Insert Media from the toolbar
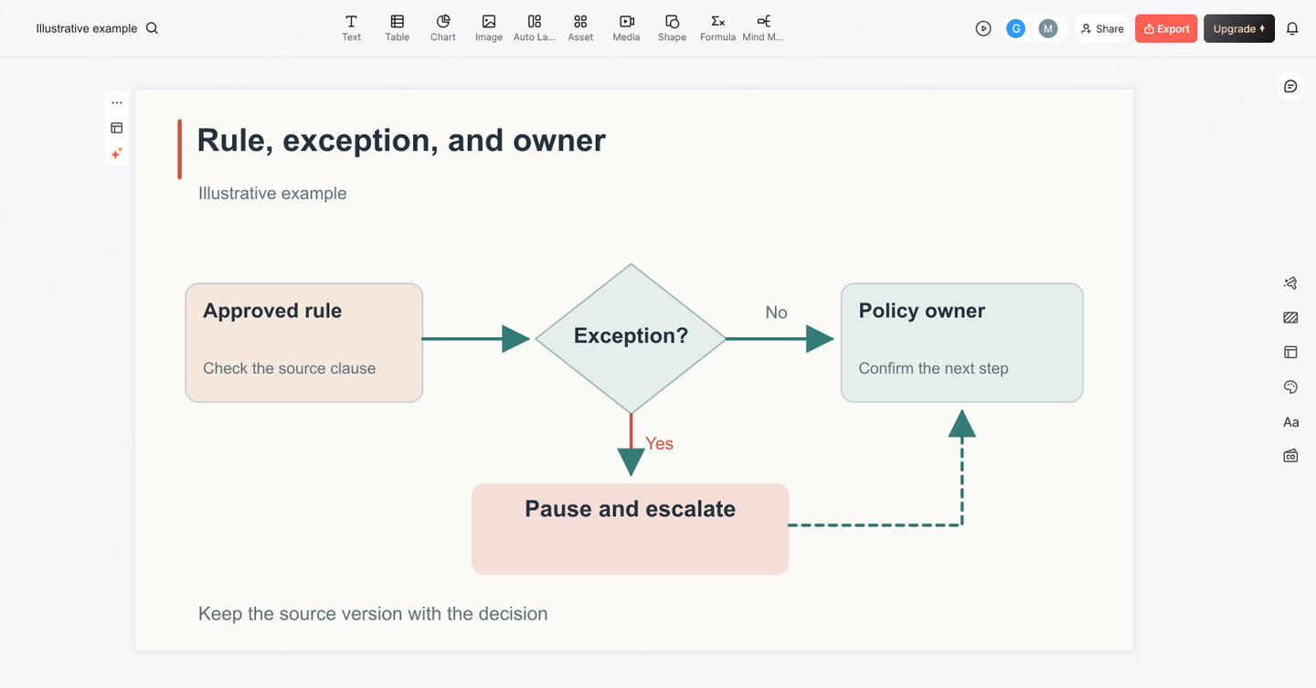Viewport: 1316px width, 688px height. pos(626,27)
